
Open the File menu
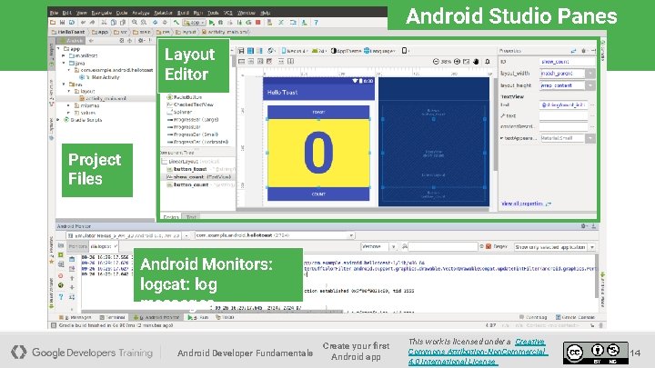tap(55, 13)
